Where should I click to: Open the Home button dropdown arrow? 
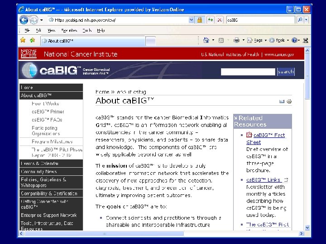tap(213, 40)
